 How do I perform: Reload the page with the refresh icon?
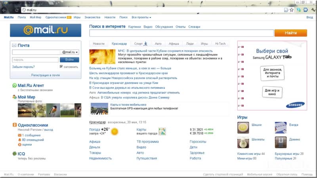[17, 10]
